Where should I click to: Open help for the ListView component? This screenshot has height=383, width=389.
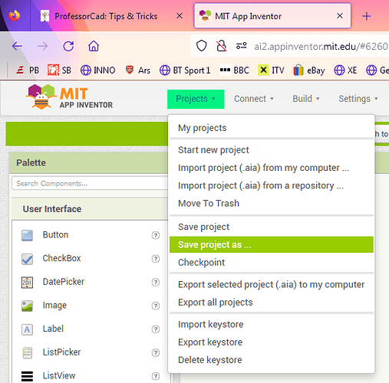[x=156, y=376]
